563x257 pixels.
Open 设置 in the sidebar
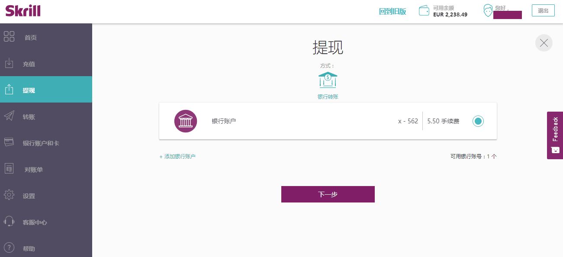click(x=46, y=196)
